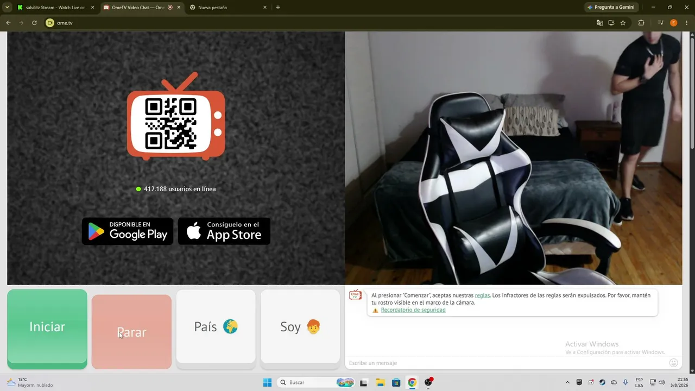This screenshot has height=391, width=695.
Task: Go back to previous page
Action: (x=8, y=23)
